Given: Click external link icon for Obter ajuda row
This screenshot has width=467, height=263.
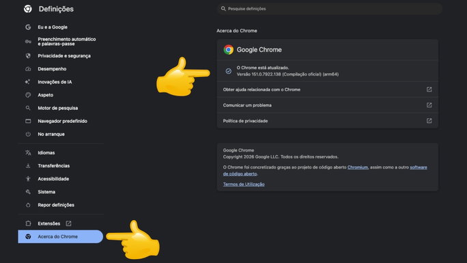Looking at the screenshot, I should pyautogui.click(x=429, y=89).
